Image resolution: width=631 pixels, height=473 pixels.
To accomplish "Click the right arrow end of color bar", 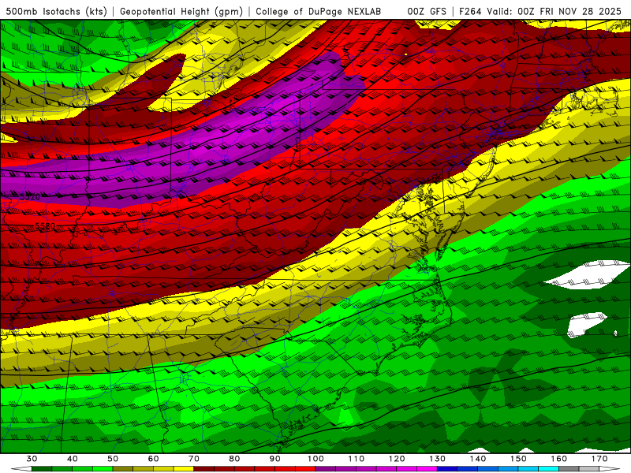I will click(610, 469).
